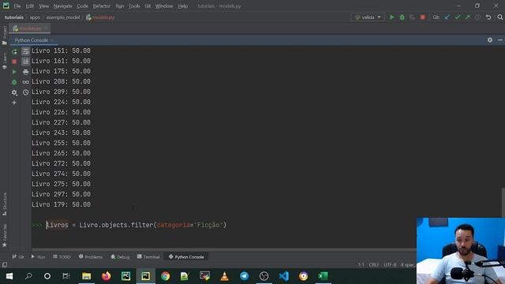Open the Run bottom tool window
Screen dimensions: 505x284
pos(38,256)
